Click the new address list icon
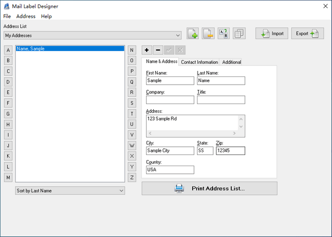 point(193,34)
